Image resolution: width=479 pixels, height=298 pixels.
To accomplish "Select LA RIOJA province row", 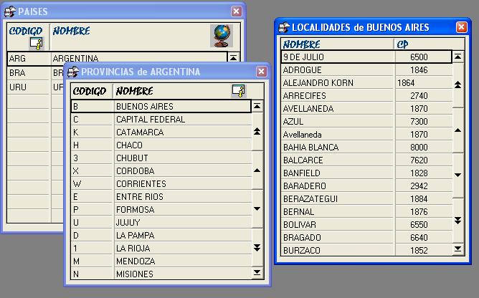I will coord(161,249).
